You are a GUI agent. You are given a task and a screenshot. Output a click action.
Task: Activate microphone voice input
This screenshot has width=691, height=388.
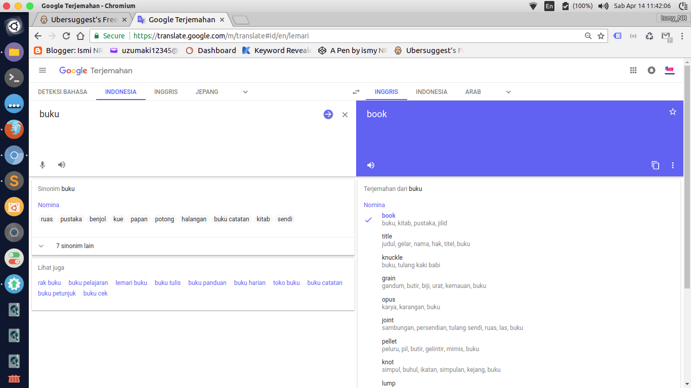click(42, 165)
